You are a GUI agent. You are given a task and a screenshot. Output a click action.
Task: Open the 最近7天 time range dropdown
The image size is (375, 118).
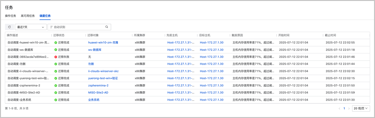tap(31, 27)
